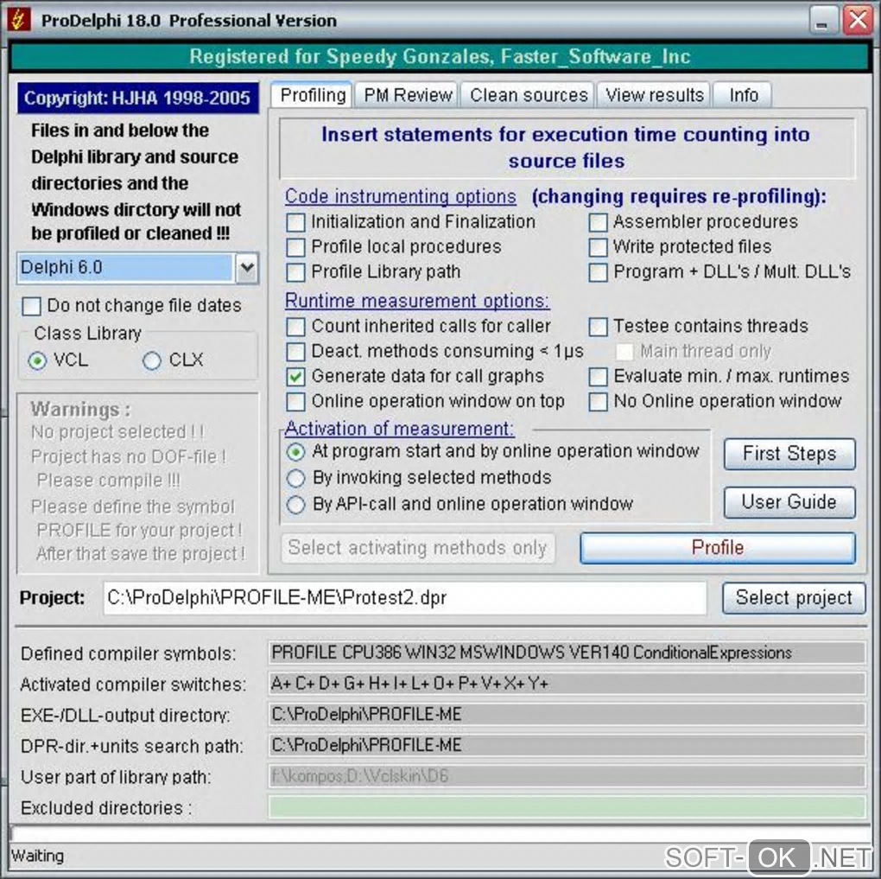
Task: Enable Count inherited calls for caller
Action: [x=295, y=327]
